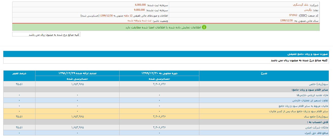Click the درصد تغییر column header
This screenshot has width=333, height=139.
click(x=19, y=73)
